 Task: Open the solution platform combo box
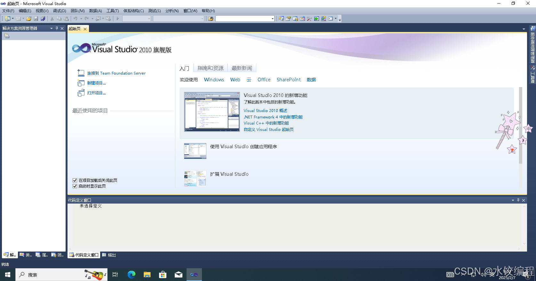point(179,19)
